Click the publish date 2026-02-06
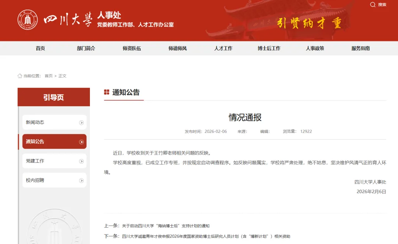This screenshot has width=398, height=244. [216, 131]
